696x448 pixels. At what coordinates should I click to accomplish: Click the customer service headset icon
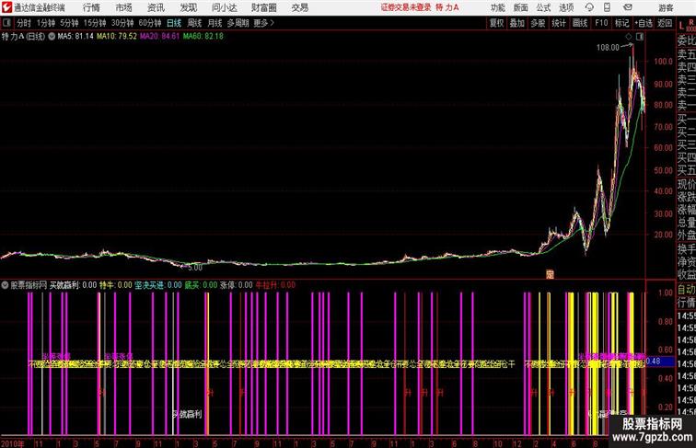pos(589,7)
